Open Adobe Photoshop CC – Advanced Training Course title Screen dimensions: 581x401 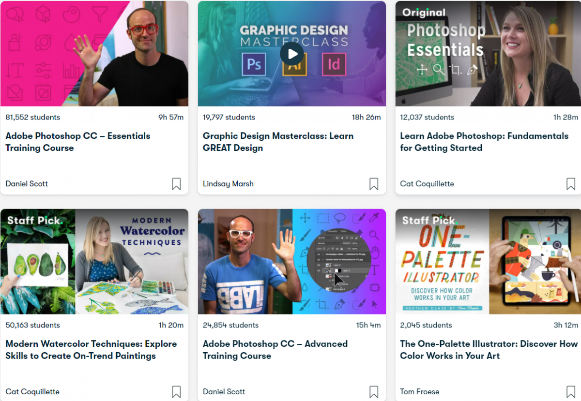coord(275,350)
